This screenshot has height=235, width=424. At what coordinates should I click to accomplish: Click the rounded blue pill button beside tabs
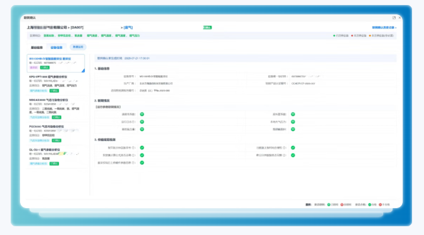pos(78,47)
